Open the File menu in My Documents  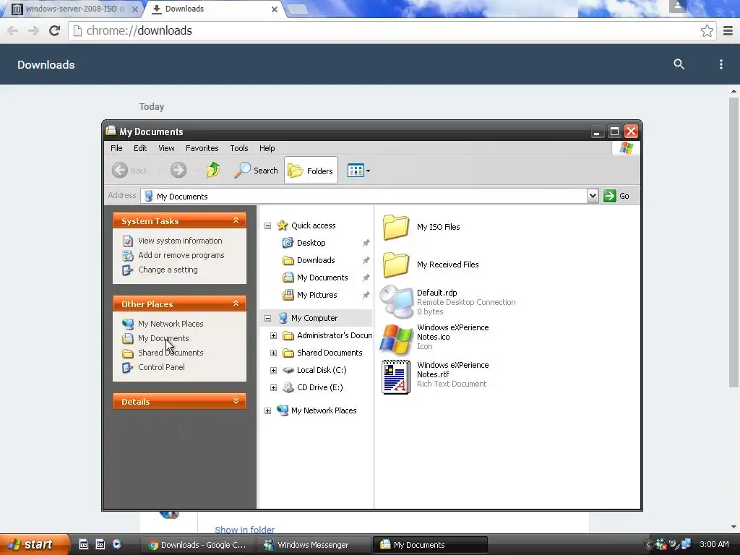pos(116,148)
